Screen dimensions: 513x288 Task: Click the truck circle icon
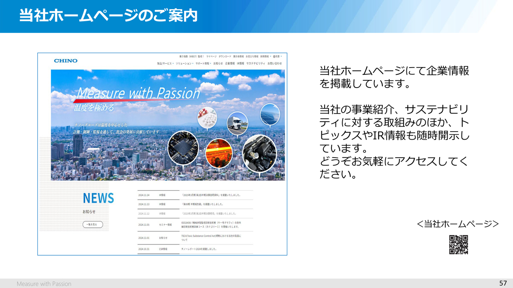pos(237,123)
